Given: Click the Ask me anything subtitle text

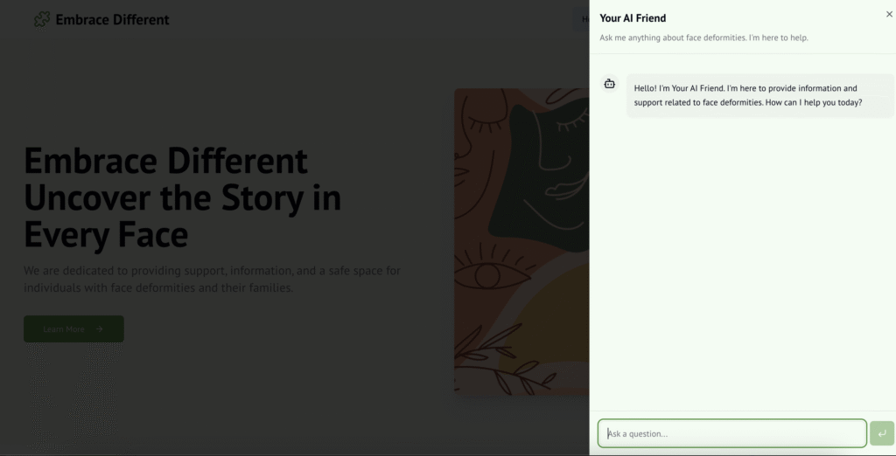Looking at the screenshot, I should [703, 38].
